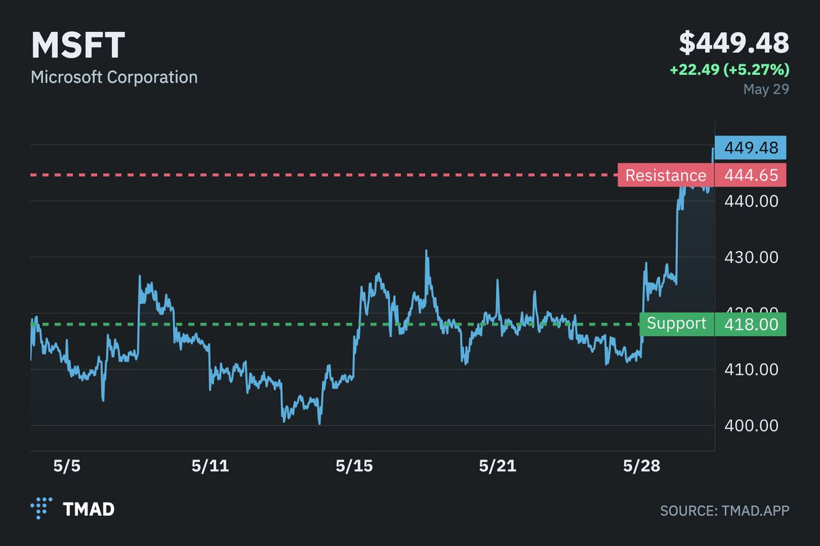Click the TMAD dotted logo icon

click(41, 509)
